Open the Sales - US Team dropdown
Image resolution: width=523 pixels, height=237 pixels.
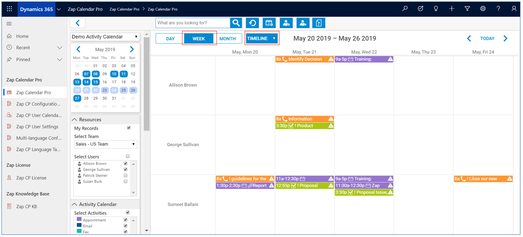pos(106,144)
